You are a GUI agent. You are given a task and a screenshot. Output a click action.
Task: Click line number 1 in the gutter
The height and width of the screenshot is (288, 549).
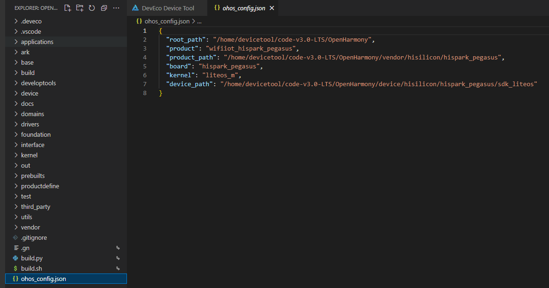pyautogui.click(x=145, y=31)
